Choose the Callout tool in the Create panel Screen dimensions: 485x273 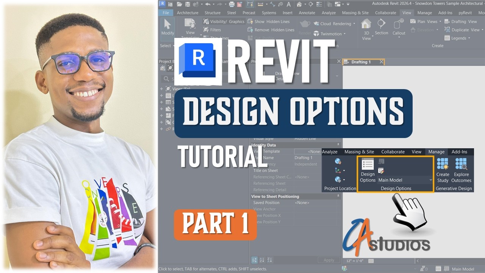[399, 27]
